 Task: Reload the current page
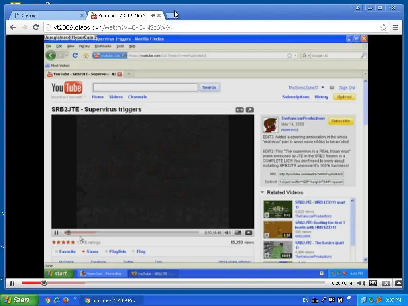(36, 27)
